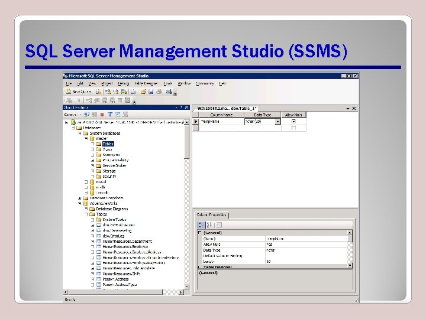Collapse the (General) section in Column Properties
The width and height of the screenshot is (426, 319).
pyautogui.click(x=200, y=233)
